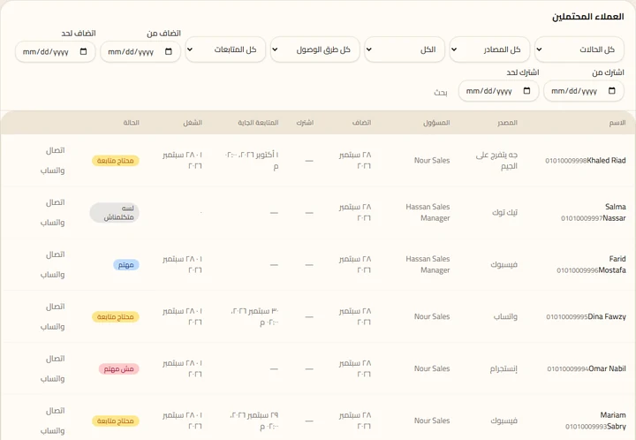
Task: Click the 'اشترك لحد' date input field
Action: point(498,91)
